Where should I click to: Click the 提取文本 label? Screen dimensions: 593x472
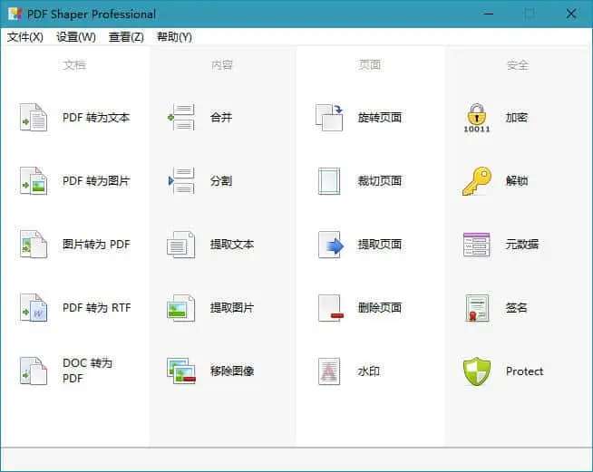232,245
